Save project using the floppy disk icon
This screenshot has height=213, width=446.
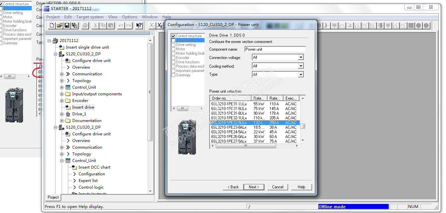point(67,25)
